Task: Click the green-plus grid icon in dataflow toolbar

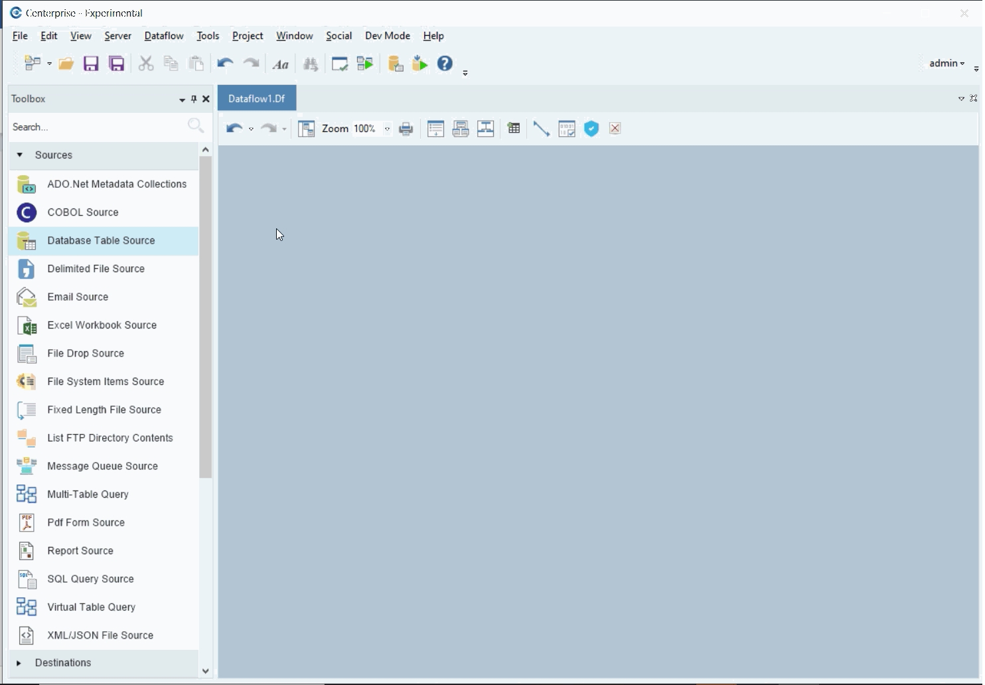Action: click(x=514, y=129)
